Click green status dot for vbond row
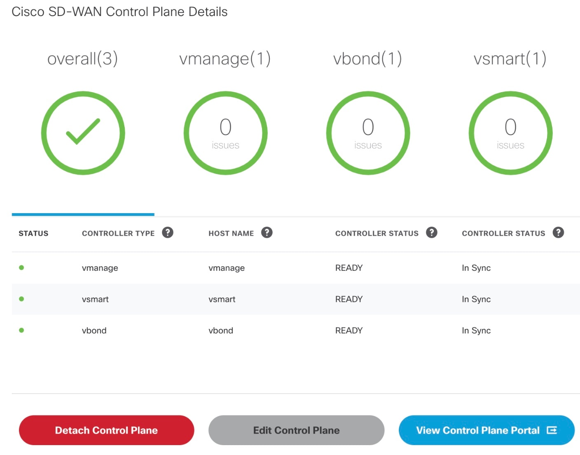 coord(21,330)
